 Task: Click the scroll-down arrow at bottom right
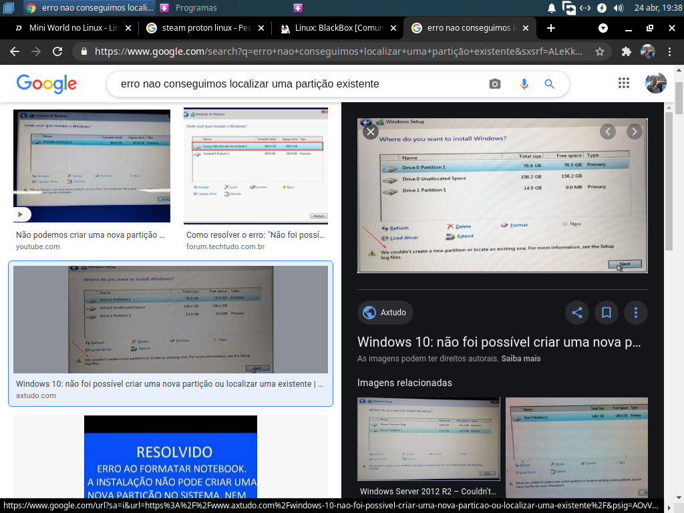(x=679, y=497)
